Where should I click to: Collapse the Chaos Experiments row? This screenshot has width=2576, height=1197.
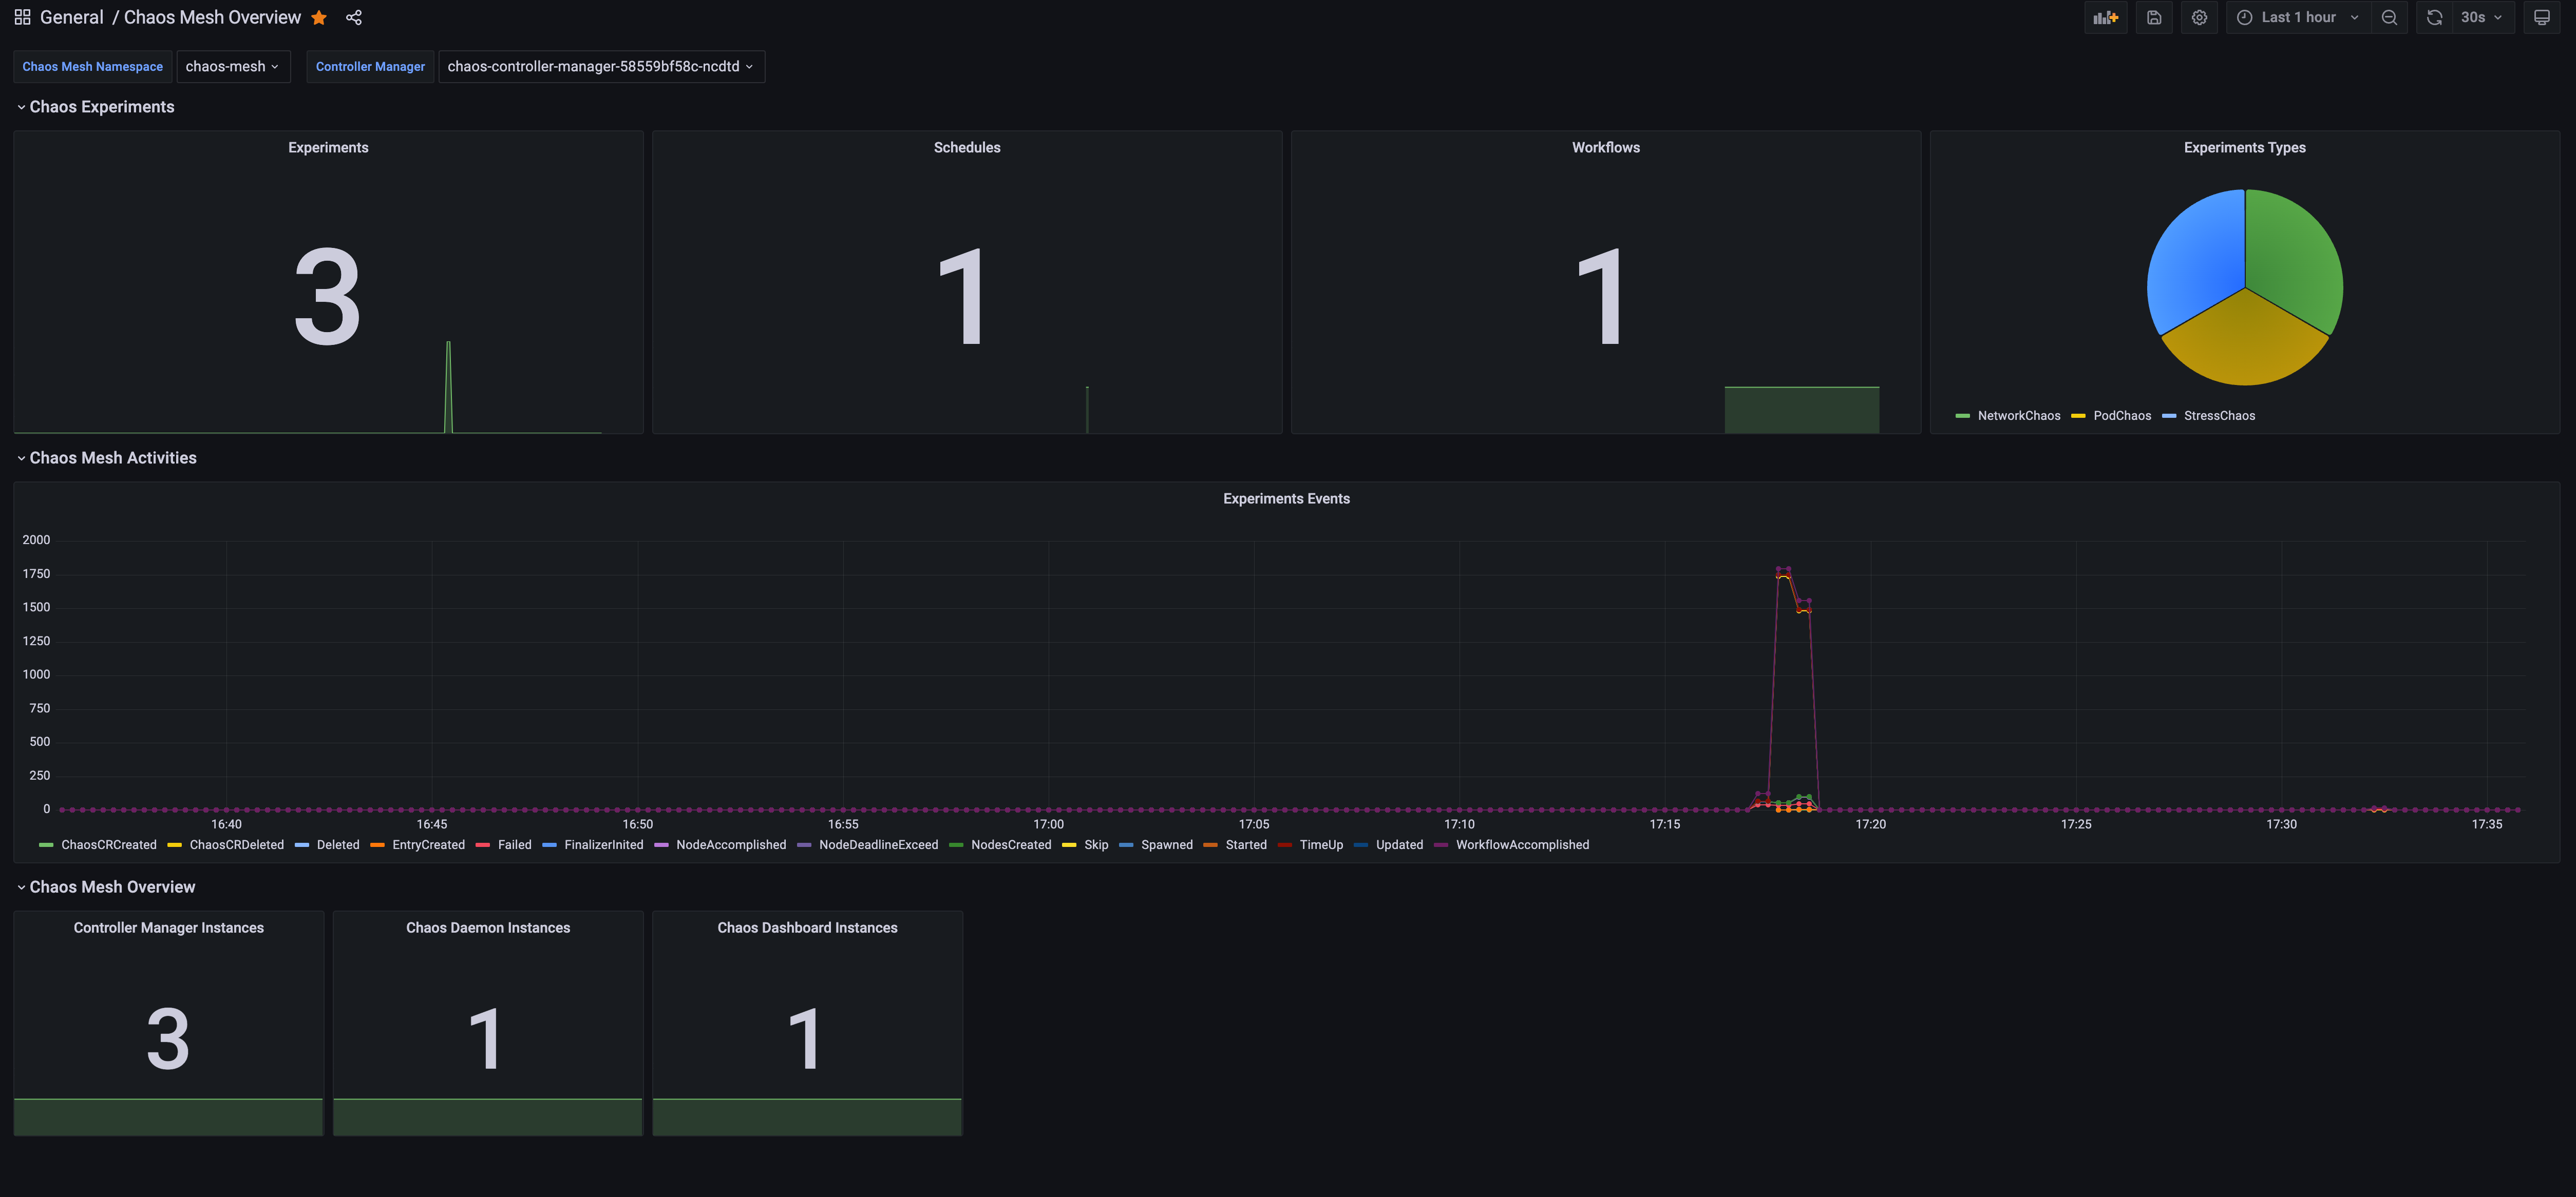click(x=101, y=107)
